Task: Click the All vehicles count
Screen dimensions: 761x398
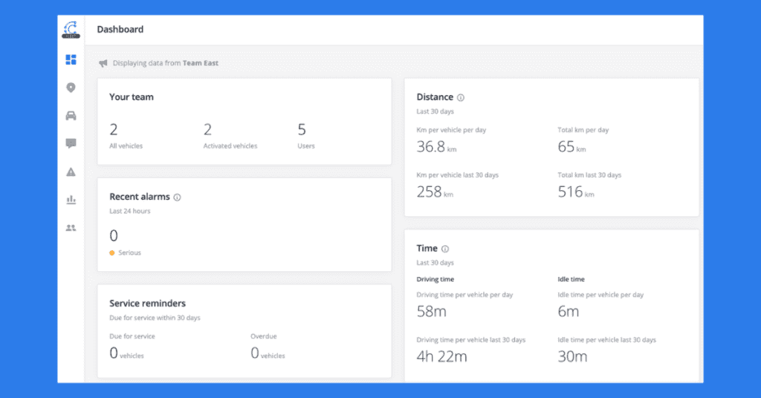Action: (114, 130)
